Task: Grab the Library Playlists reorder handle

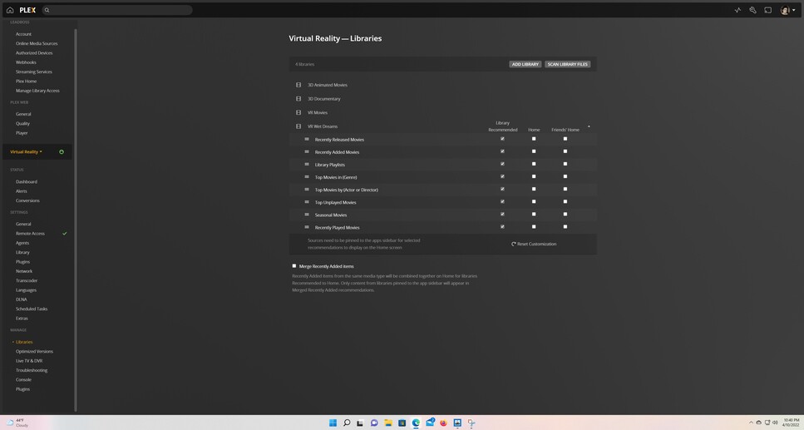Action: [307, 164]
